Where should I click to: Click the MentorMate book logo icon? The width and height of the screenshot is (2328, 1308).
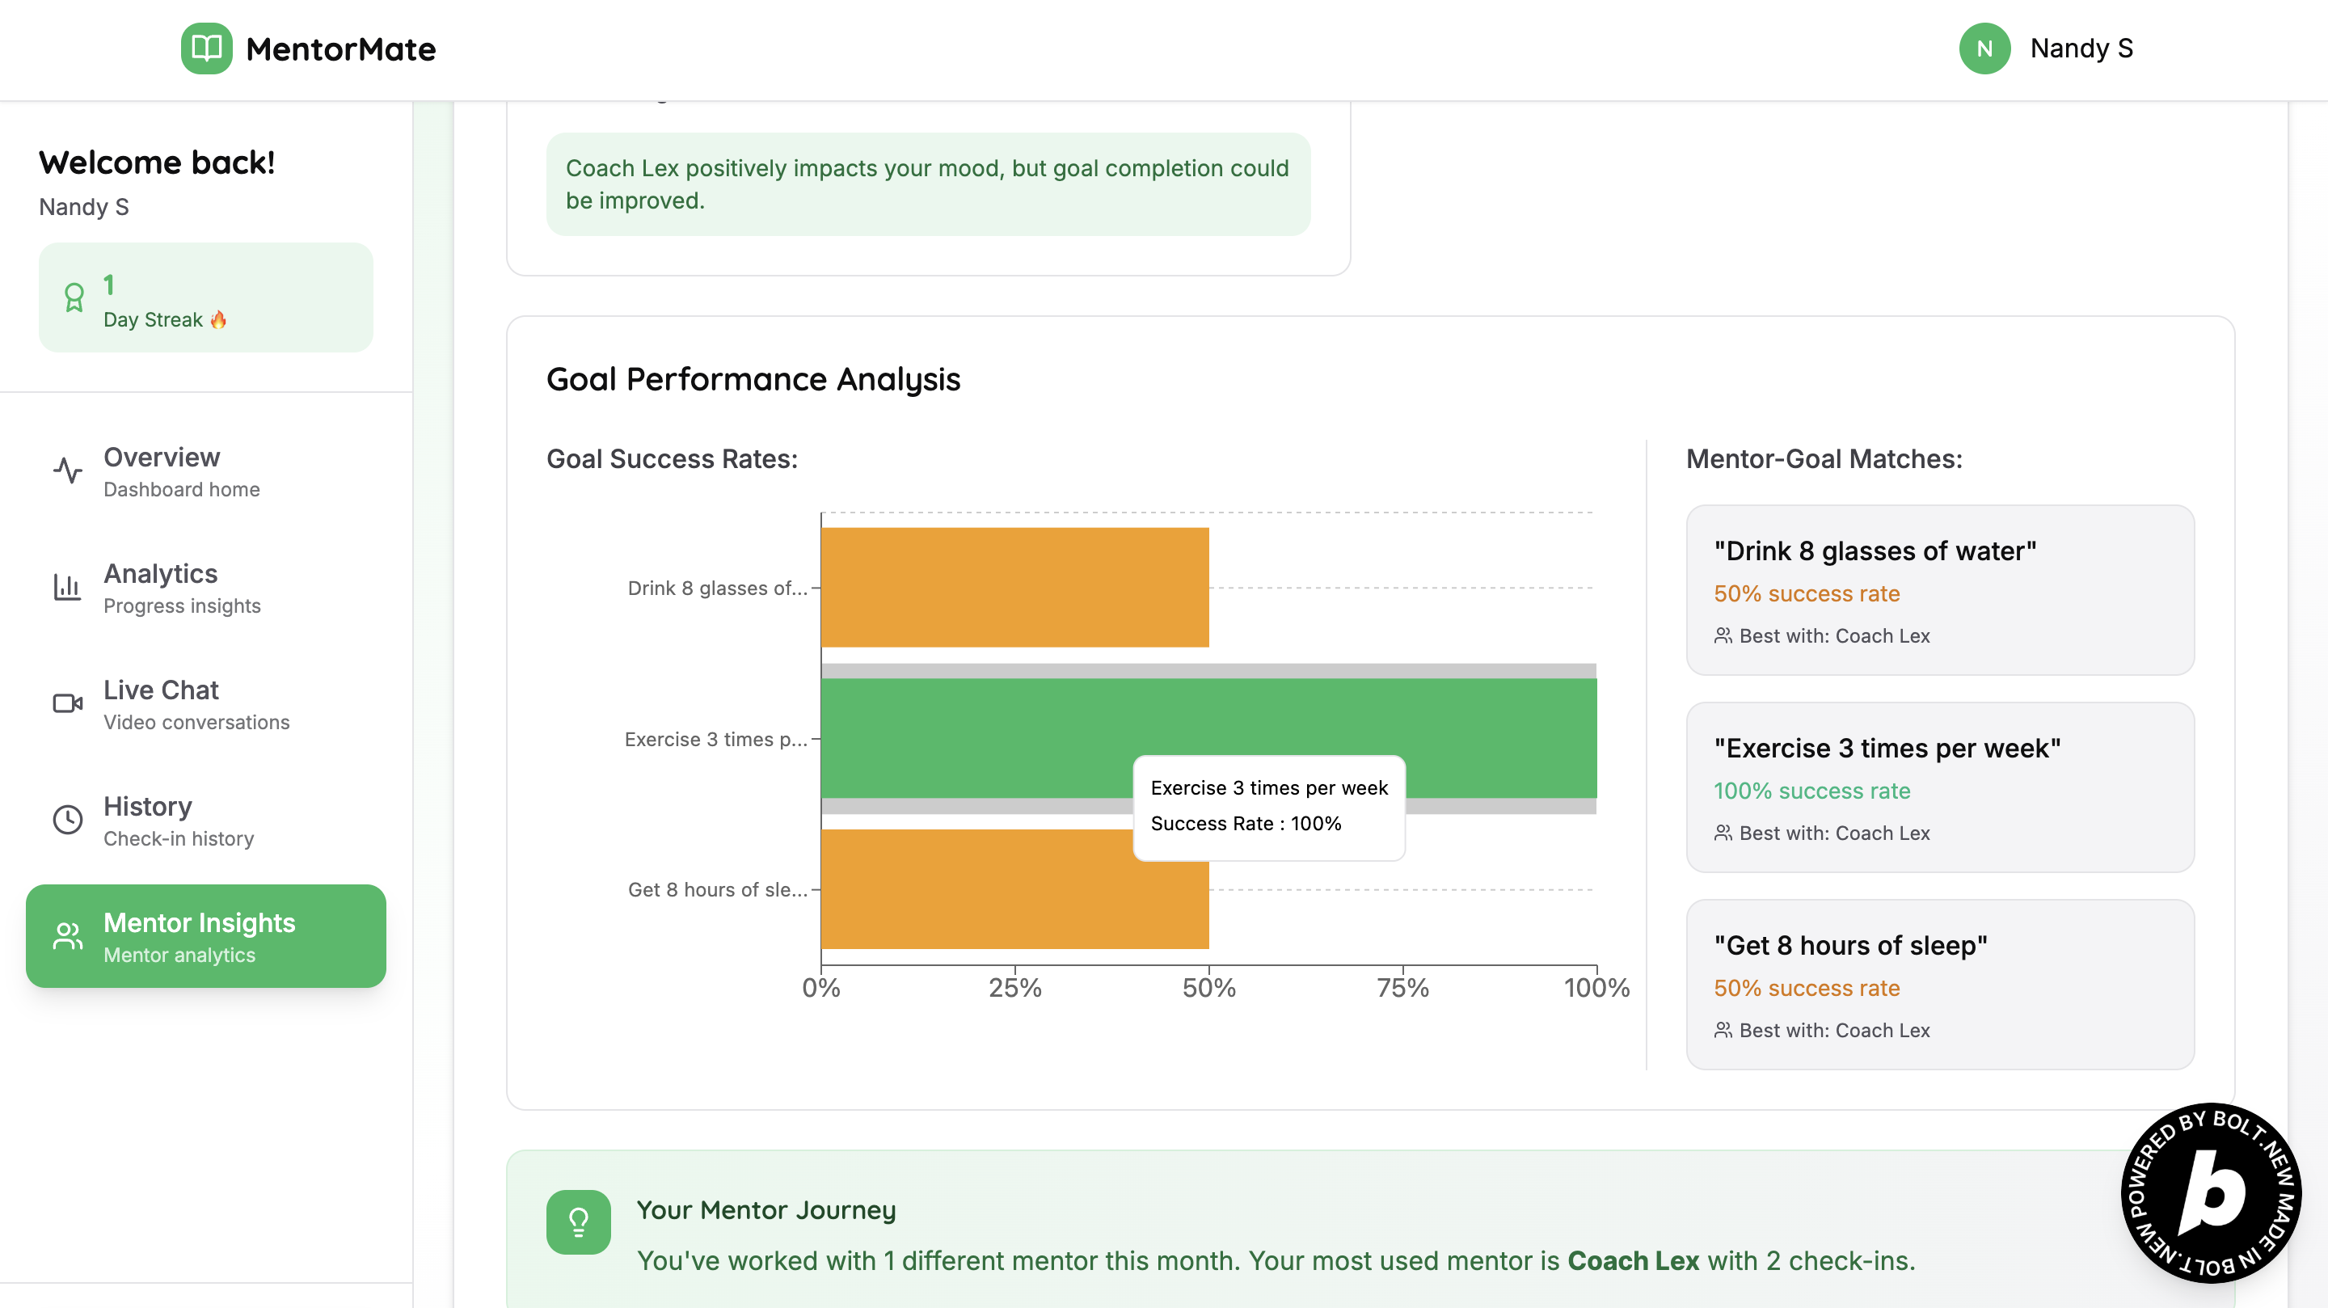pos(206,48)
